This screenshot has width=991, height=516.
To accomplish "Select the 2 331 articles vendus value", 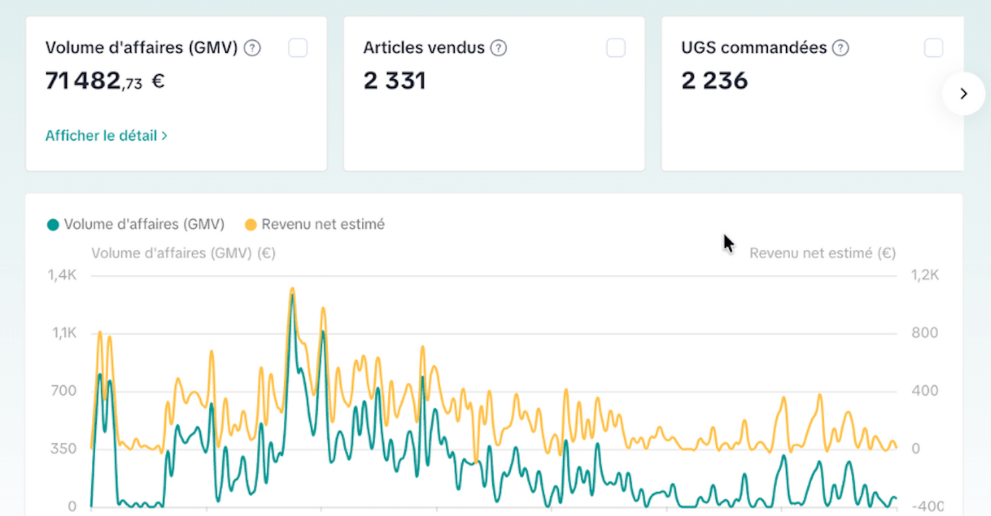I will pos(394,81).
